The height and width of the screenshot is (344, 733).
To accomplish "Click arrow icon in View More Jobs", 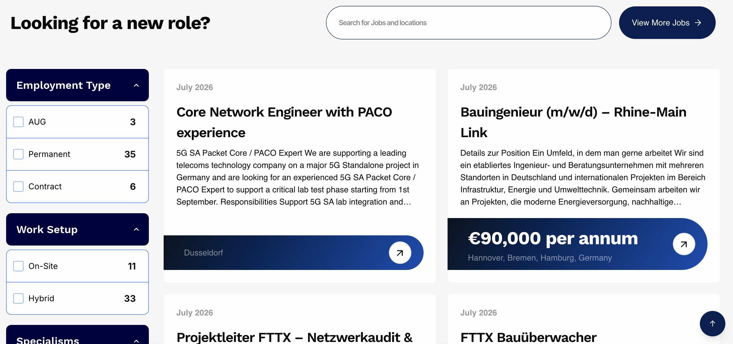I will point(698,23).
